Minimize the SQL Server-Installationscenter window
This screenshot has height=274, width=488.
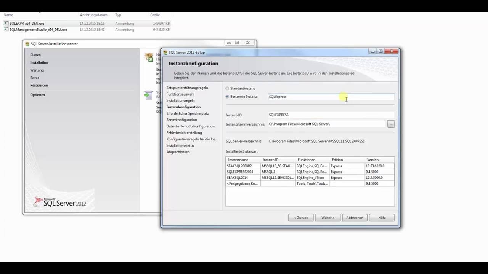pyautogui.click(x=229, y=43)
